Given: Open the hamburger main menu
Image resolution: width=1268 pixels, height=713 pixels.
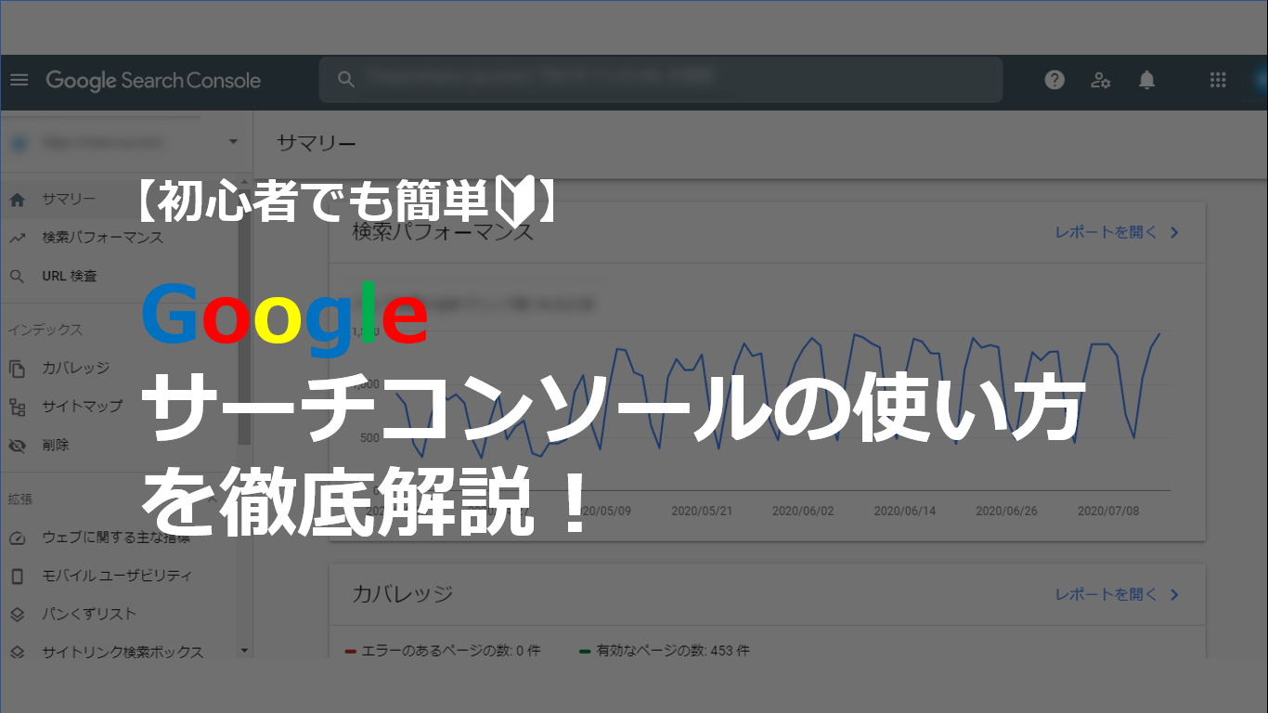Looking at the screenshot, I should [19, 80].
